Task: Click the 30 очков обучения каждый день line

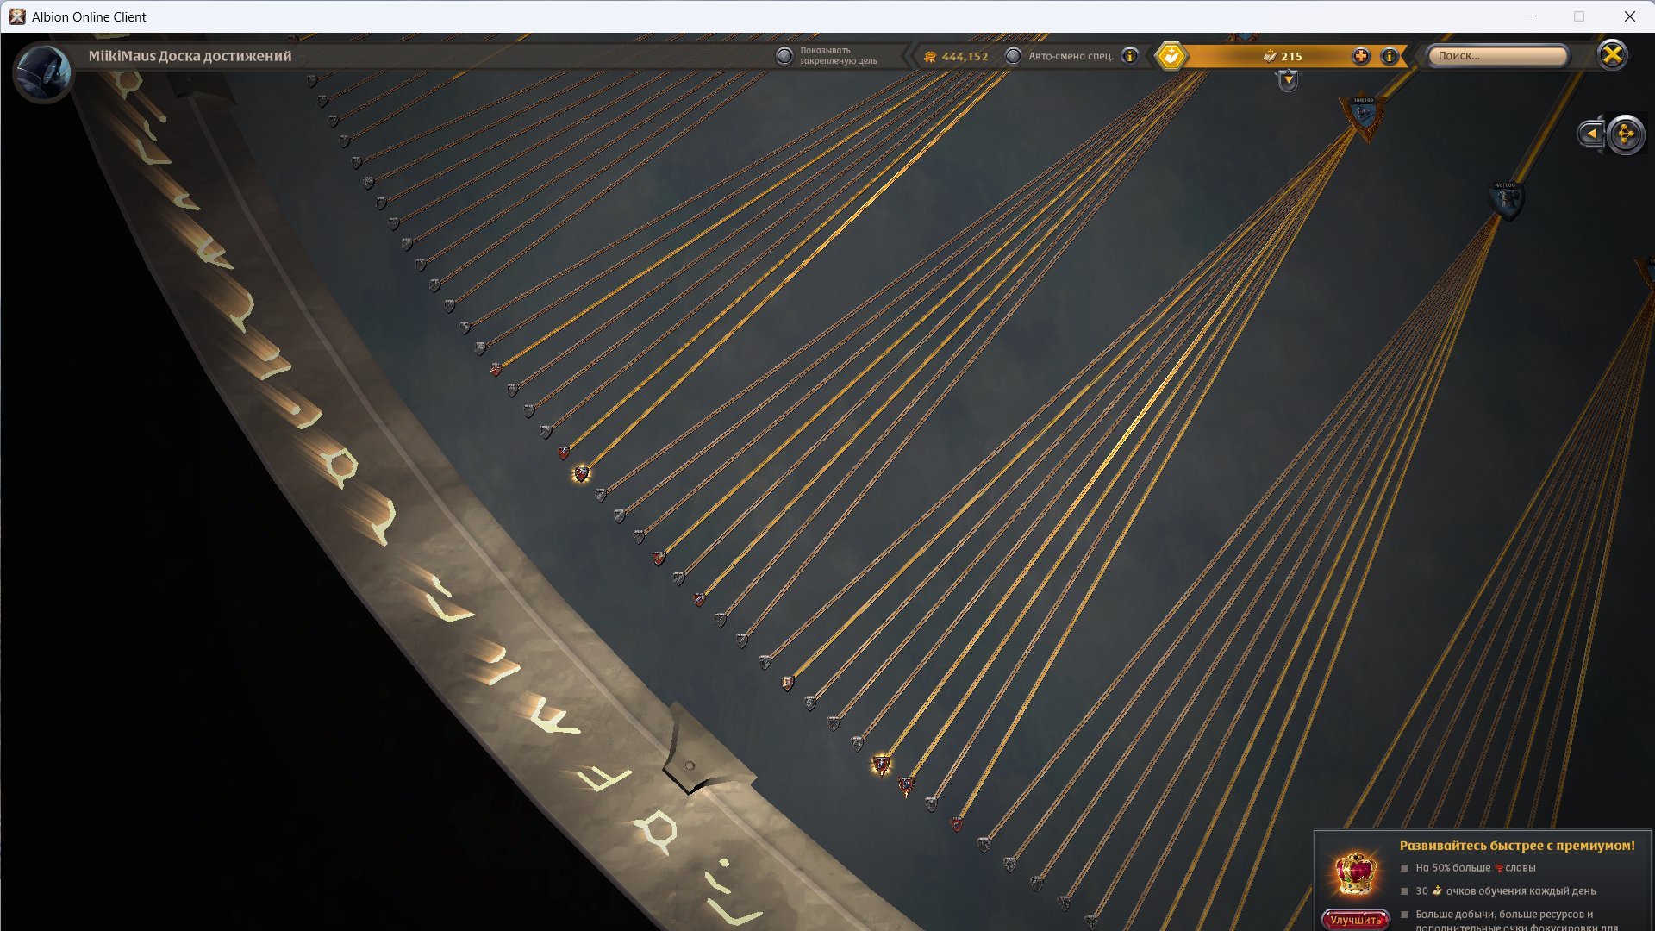Action: [x=1506, y=891]
